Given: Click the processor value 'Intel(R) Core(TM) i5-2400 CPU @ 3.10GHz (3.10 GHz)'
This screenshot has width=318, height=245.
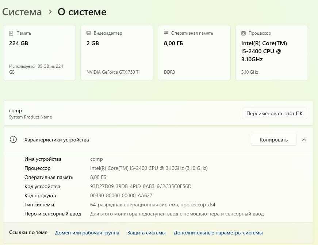Looking at the screenshot, I should 149,168.
